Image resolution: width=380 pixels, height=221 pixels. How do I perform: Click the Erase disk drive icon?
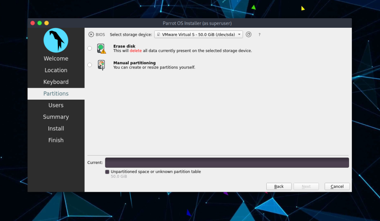tap(101, 49)
